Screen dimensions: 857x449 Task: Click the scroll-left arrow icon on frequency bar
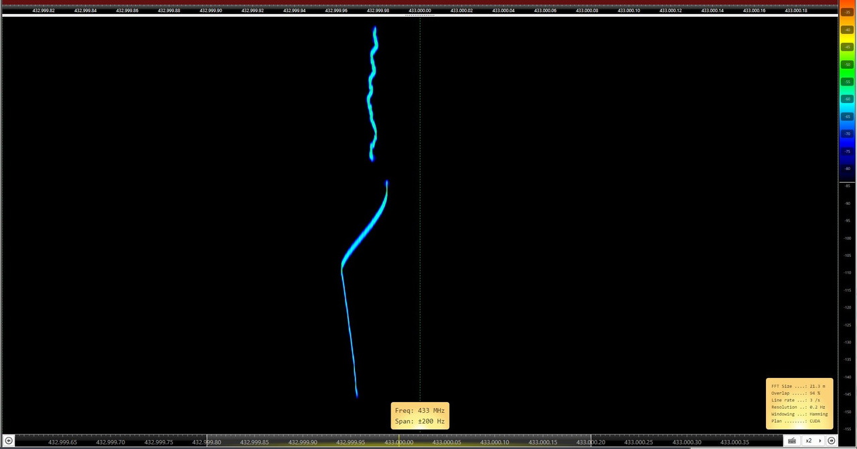(9, 440)
